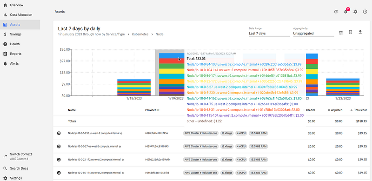The image size is (372, 181).
Task: Click info dot next to ip-10-0-86-174 name
Action: [x=123, y=173]
